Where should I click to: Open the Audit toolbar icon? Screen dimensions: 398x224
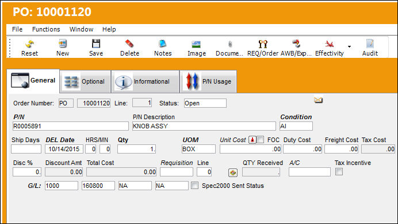click(x=370, y=44)
